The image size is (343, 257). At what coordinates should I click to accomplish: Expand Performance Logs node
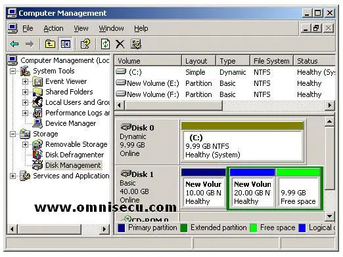pos(25,113)
